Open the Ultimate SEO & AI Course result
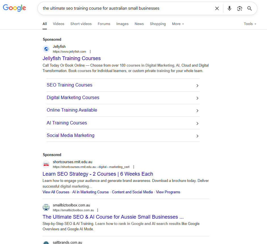267x244 pixels. 113,217
